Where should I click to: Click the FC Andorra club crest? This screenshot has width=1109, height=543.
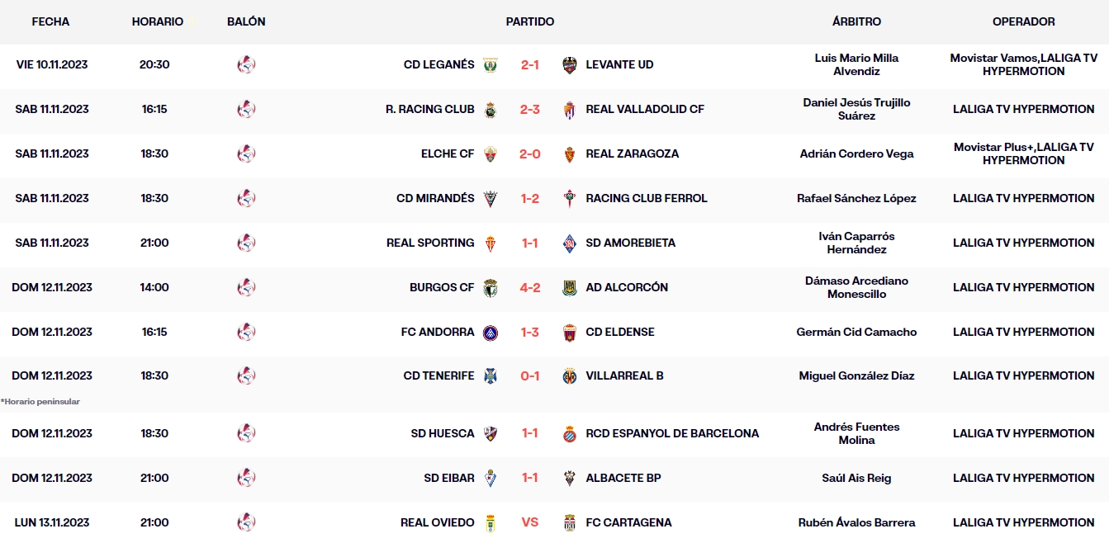tap(491, 332)
